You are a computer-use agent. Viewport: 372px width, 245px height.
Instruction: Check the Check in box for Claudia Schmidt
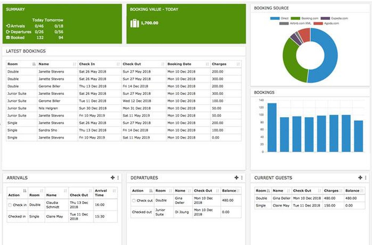(x=10, y=204)
